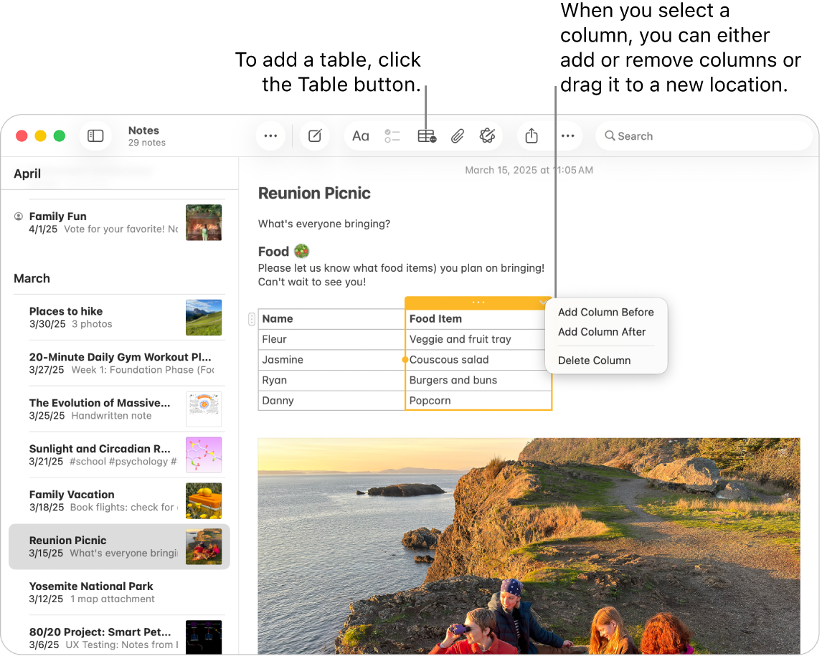Open the Aa text formatting options
This screenshot has width=822, height=656.
360,135
